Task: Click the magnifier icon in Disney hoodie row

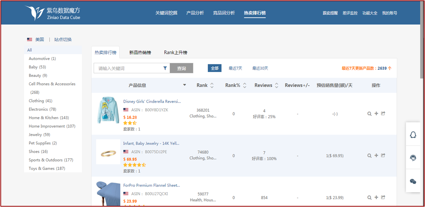Action: pos(369,114)
